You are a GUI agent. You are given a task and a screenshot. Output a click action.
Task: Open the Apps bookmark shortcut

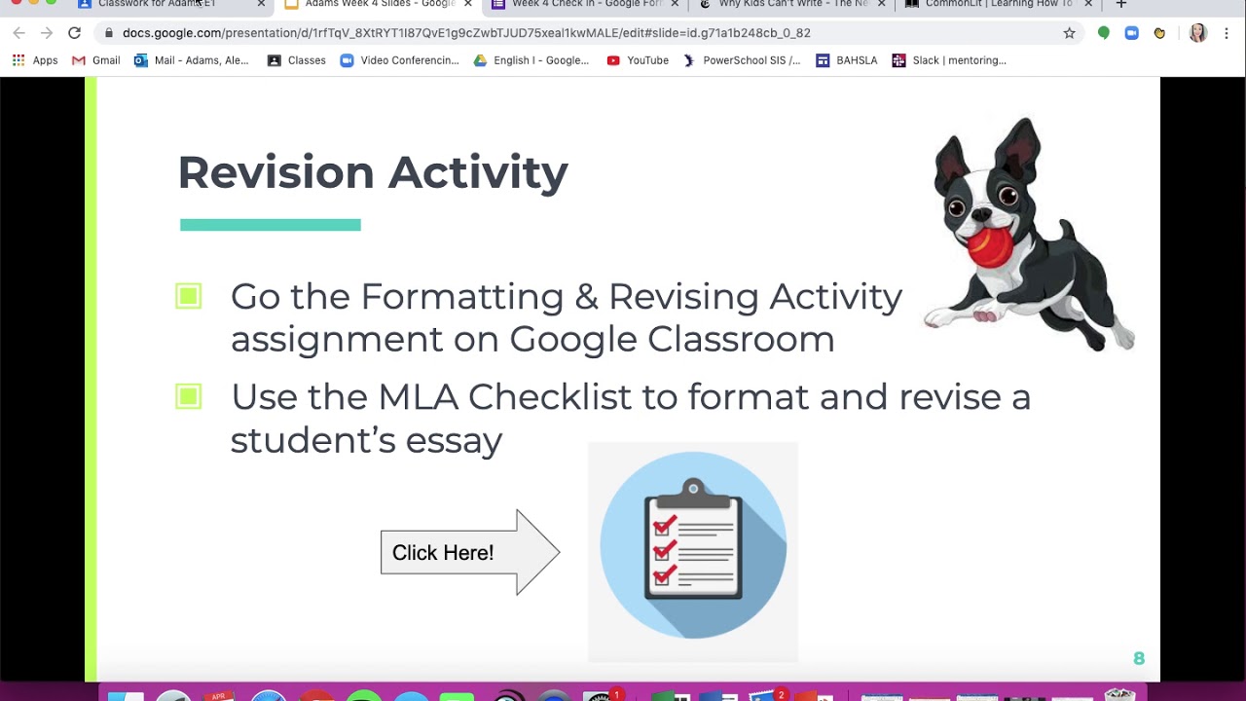[35, 60]
